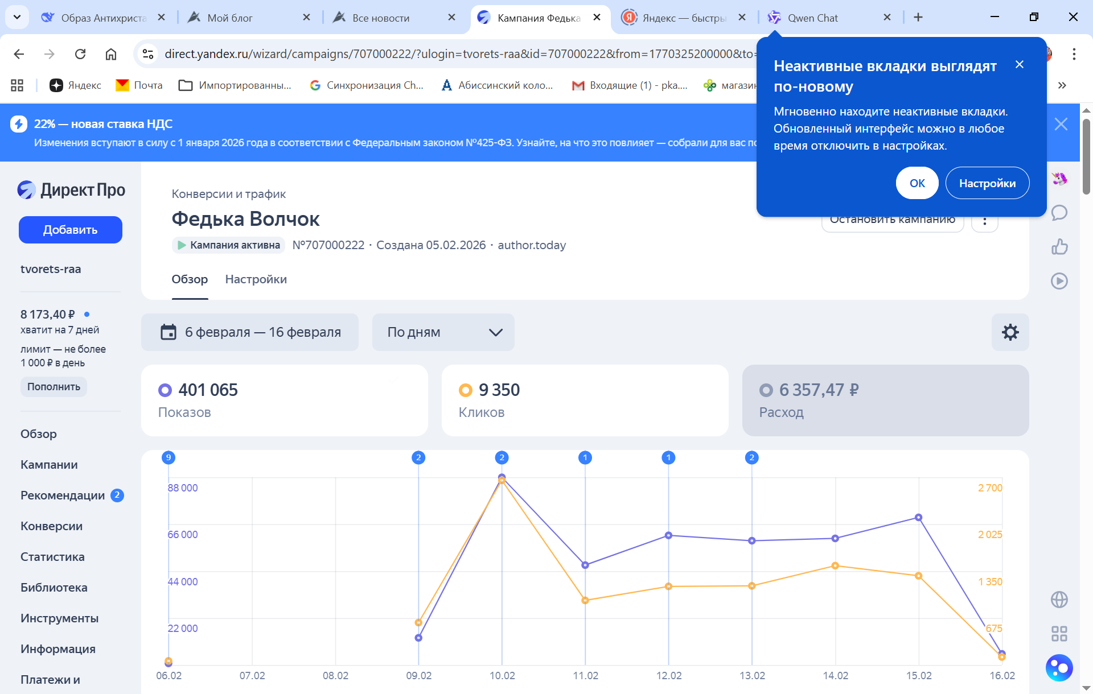Click the globe language icon
1093x694 pixels.
point(1059,600)
